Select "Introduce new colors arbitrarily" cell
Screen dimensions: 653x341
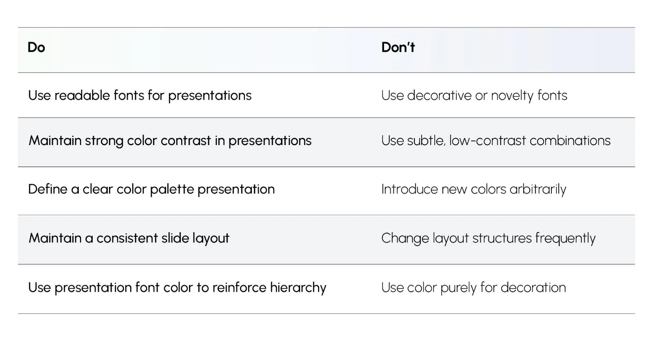click(x=473, y=189)
